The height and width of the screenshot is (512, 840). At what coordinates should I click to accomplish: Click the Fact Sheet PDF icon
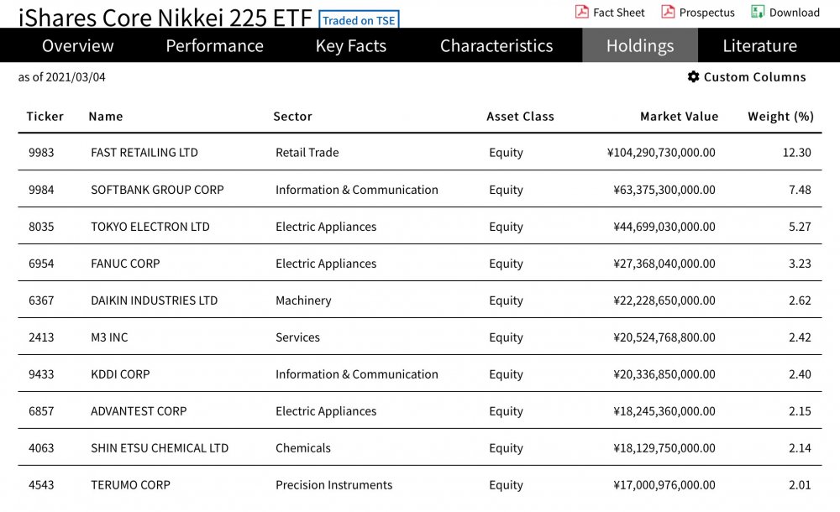(582, 12)
